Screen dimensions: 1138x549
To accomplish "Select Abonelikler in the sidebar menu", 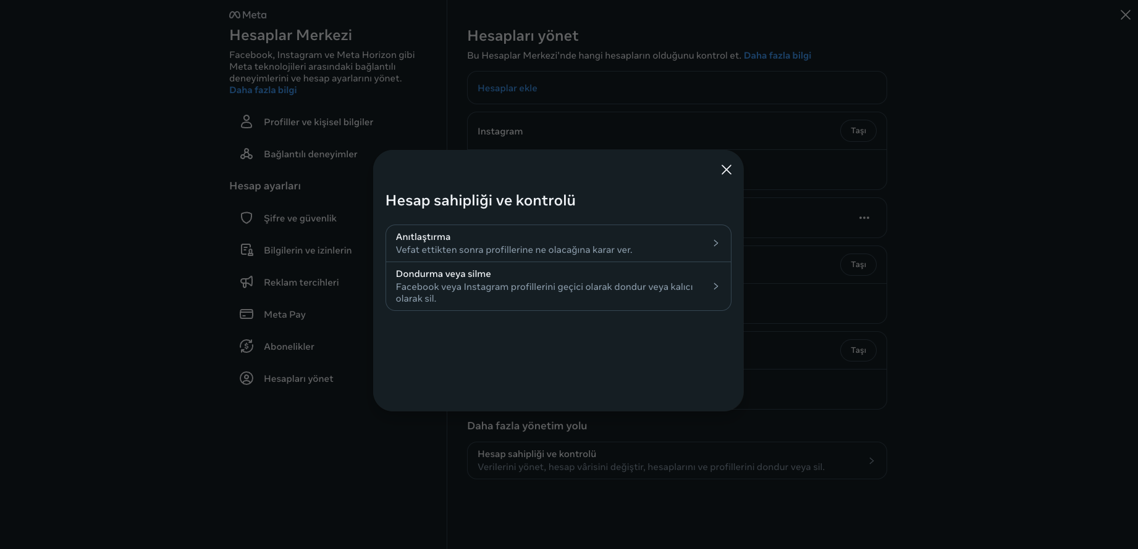I will tap(289, 347).
